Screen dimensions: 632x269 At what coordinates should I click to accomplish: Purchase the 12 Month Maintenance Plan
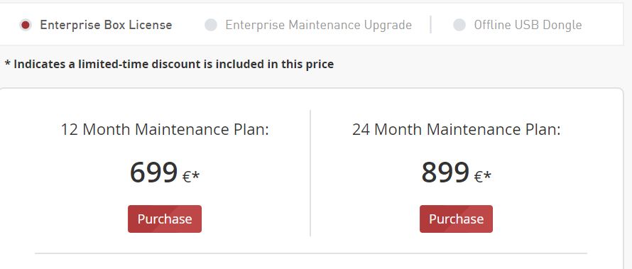click(165, 219)
